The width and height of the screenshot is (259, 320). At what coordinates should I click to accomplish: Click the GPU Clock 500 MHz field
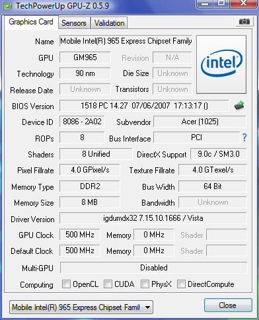[x=80, y=235]
